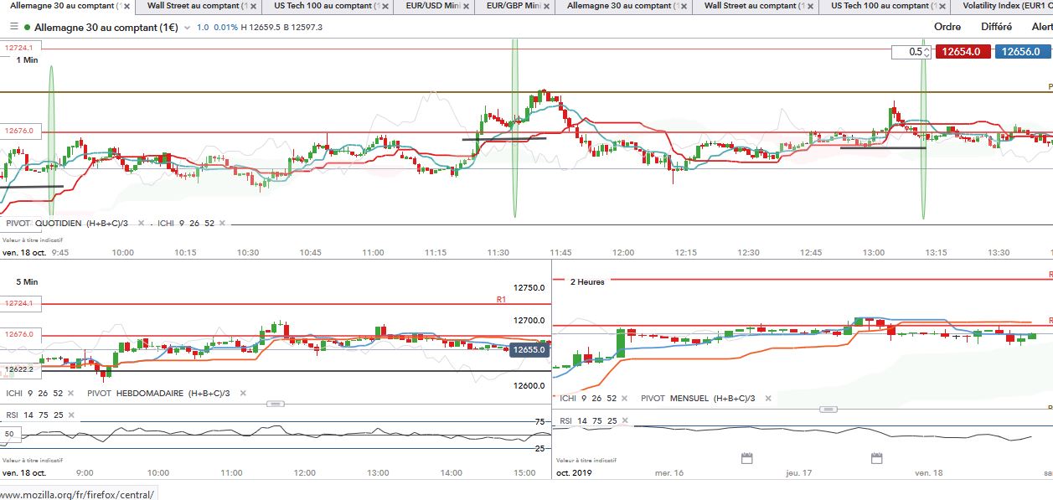Open the Différé order option
The image size is (1053, 500).
tap(996, 27)
